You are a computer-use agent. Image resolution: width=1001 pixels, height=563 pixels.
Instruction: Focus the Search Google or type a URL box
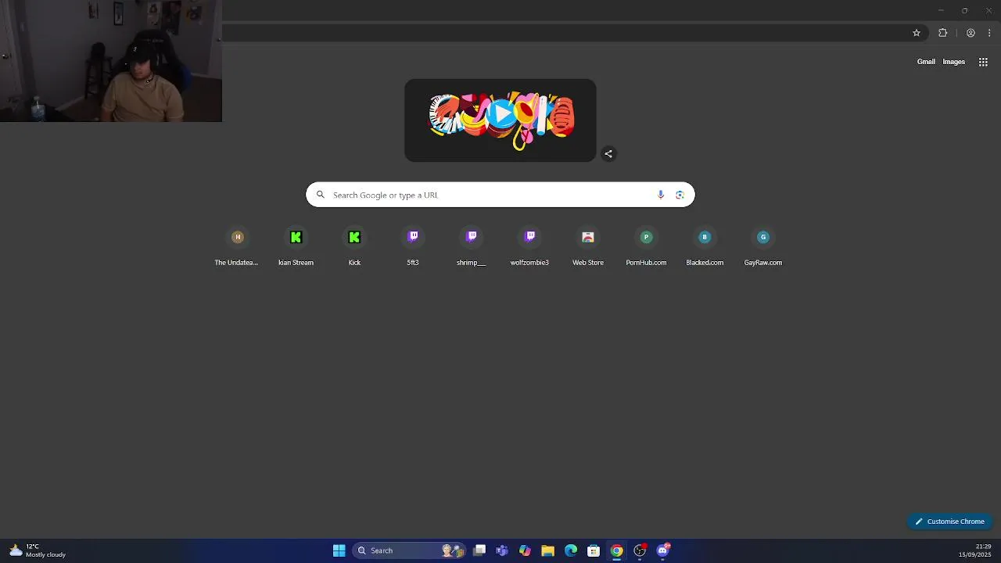point(500,195)
